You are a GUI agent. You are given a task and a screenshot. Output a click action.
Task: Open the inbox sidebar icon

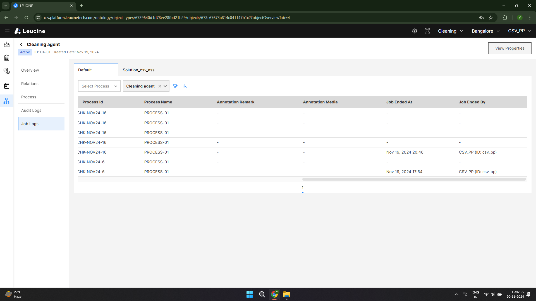(7, 45)
